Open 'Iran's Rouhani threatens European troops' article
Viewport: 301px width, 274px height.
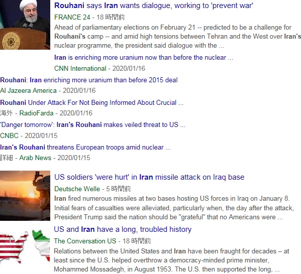click(x=85, y=147)
